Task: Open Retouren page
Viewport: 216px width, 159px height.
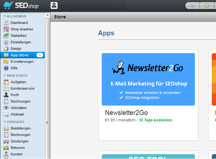Action: [x=18, y=148]
